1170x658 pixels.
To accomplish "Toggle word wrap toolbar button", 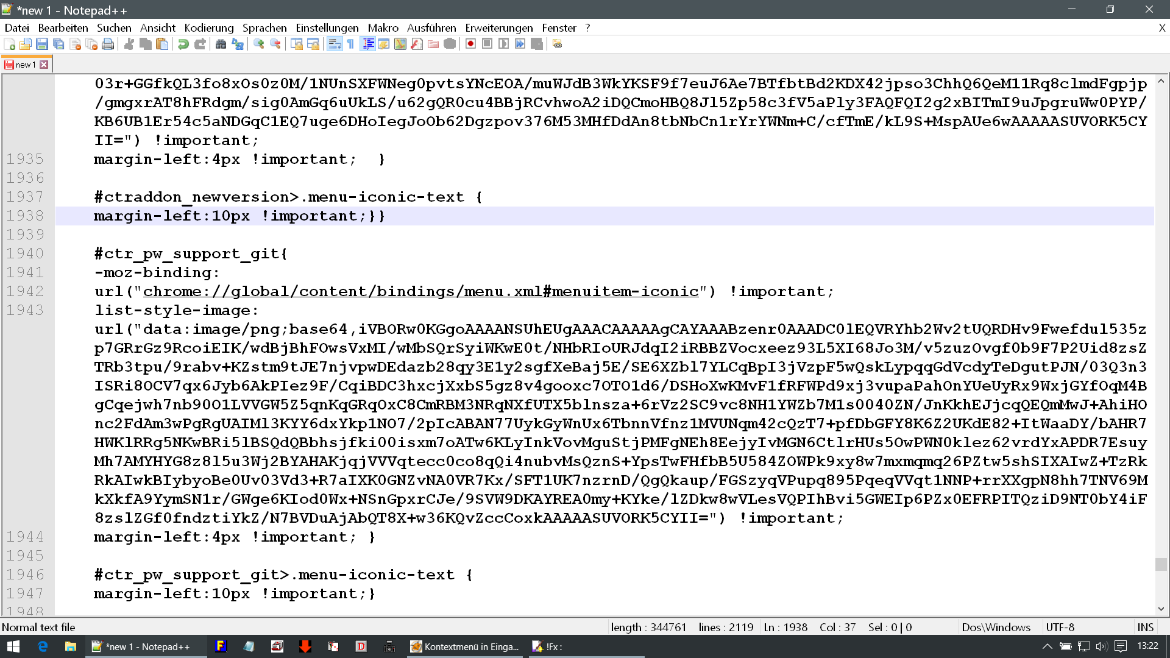I will click(x=334, y=44).
